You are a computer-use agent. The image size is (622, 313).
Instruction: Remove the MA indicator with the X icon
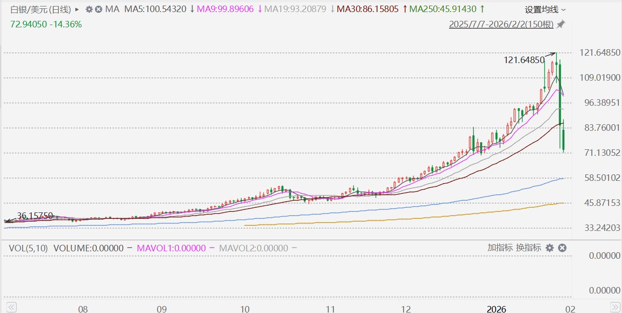click(99, 9)
